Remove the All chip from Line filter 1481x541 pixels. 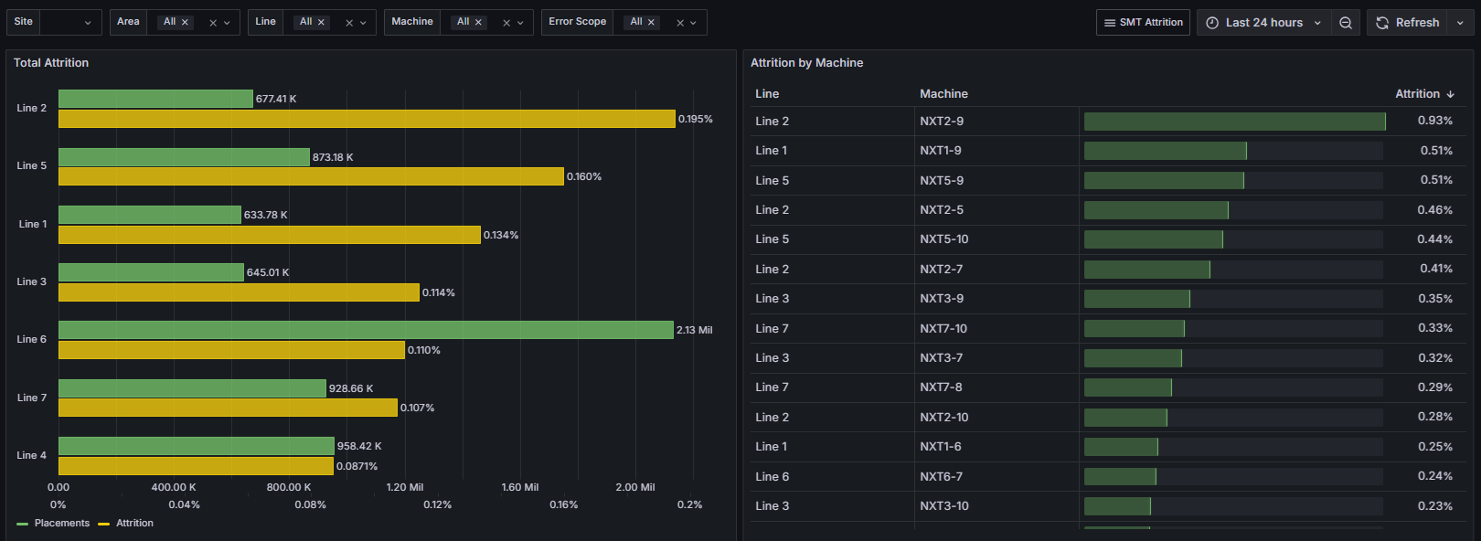(x=321, y=23)
